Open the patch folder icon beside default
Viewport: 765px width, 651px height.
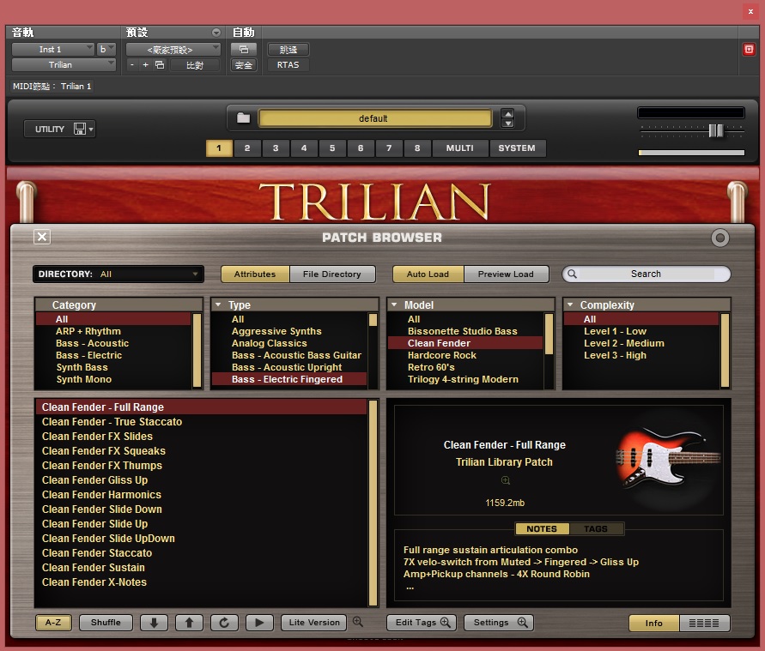click(243, 118)
